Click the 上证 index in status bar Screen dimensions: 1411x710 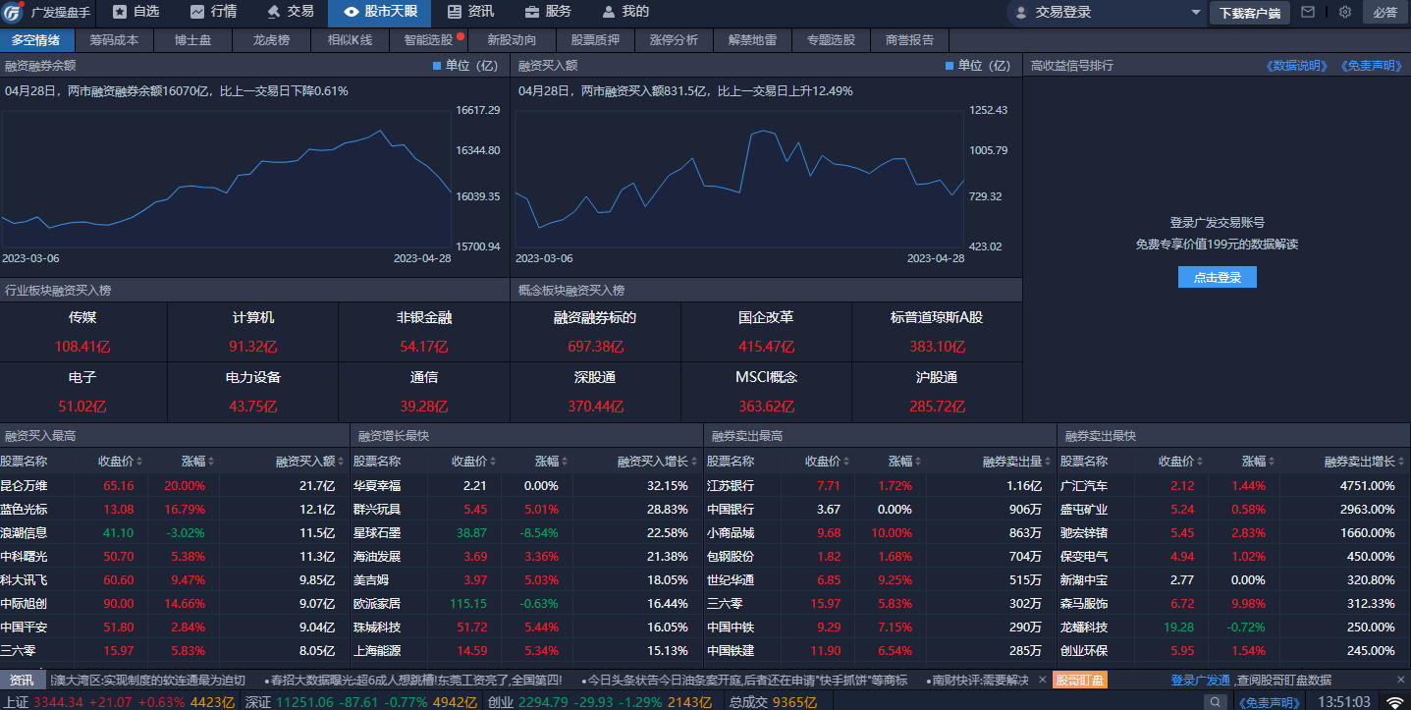120,701
